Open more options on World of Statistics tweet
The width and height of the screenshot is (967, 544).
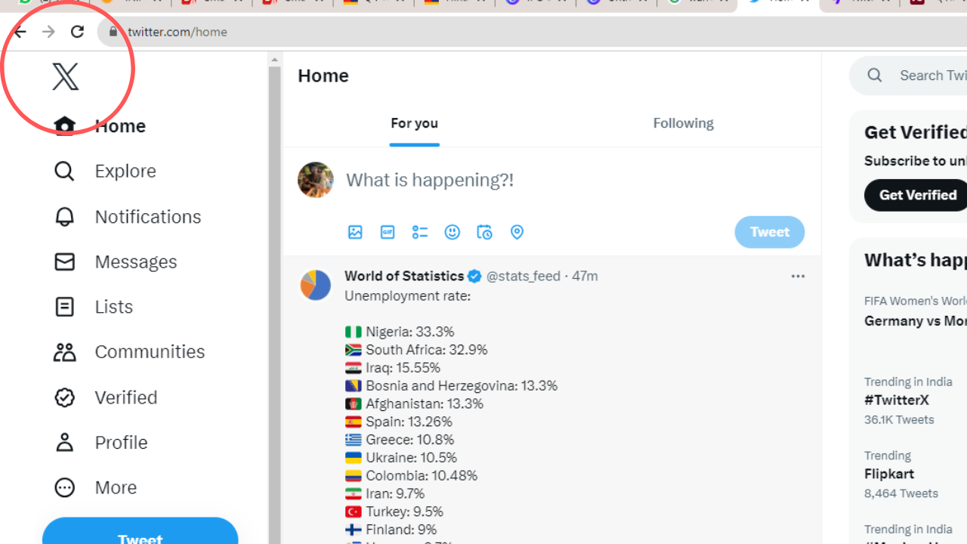click(798, 277)
